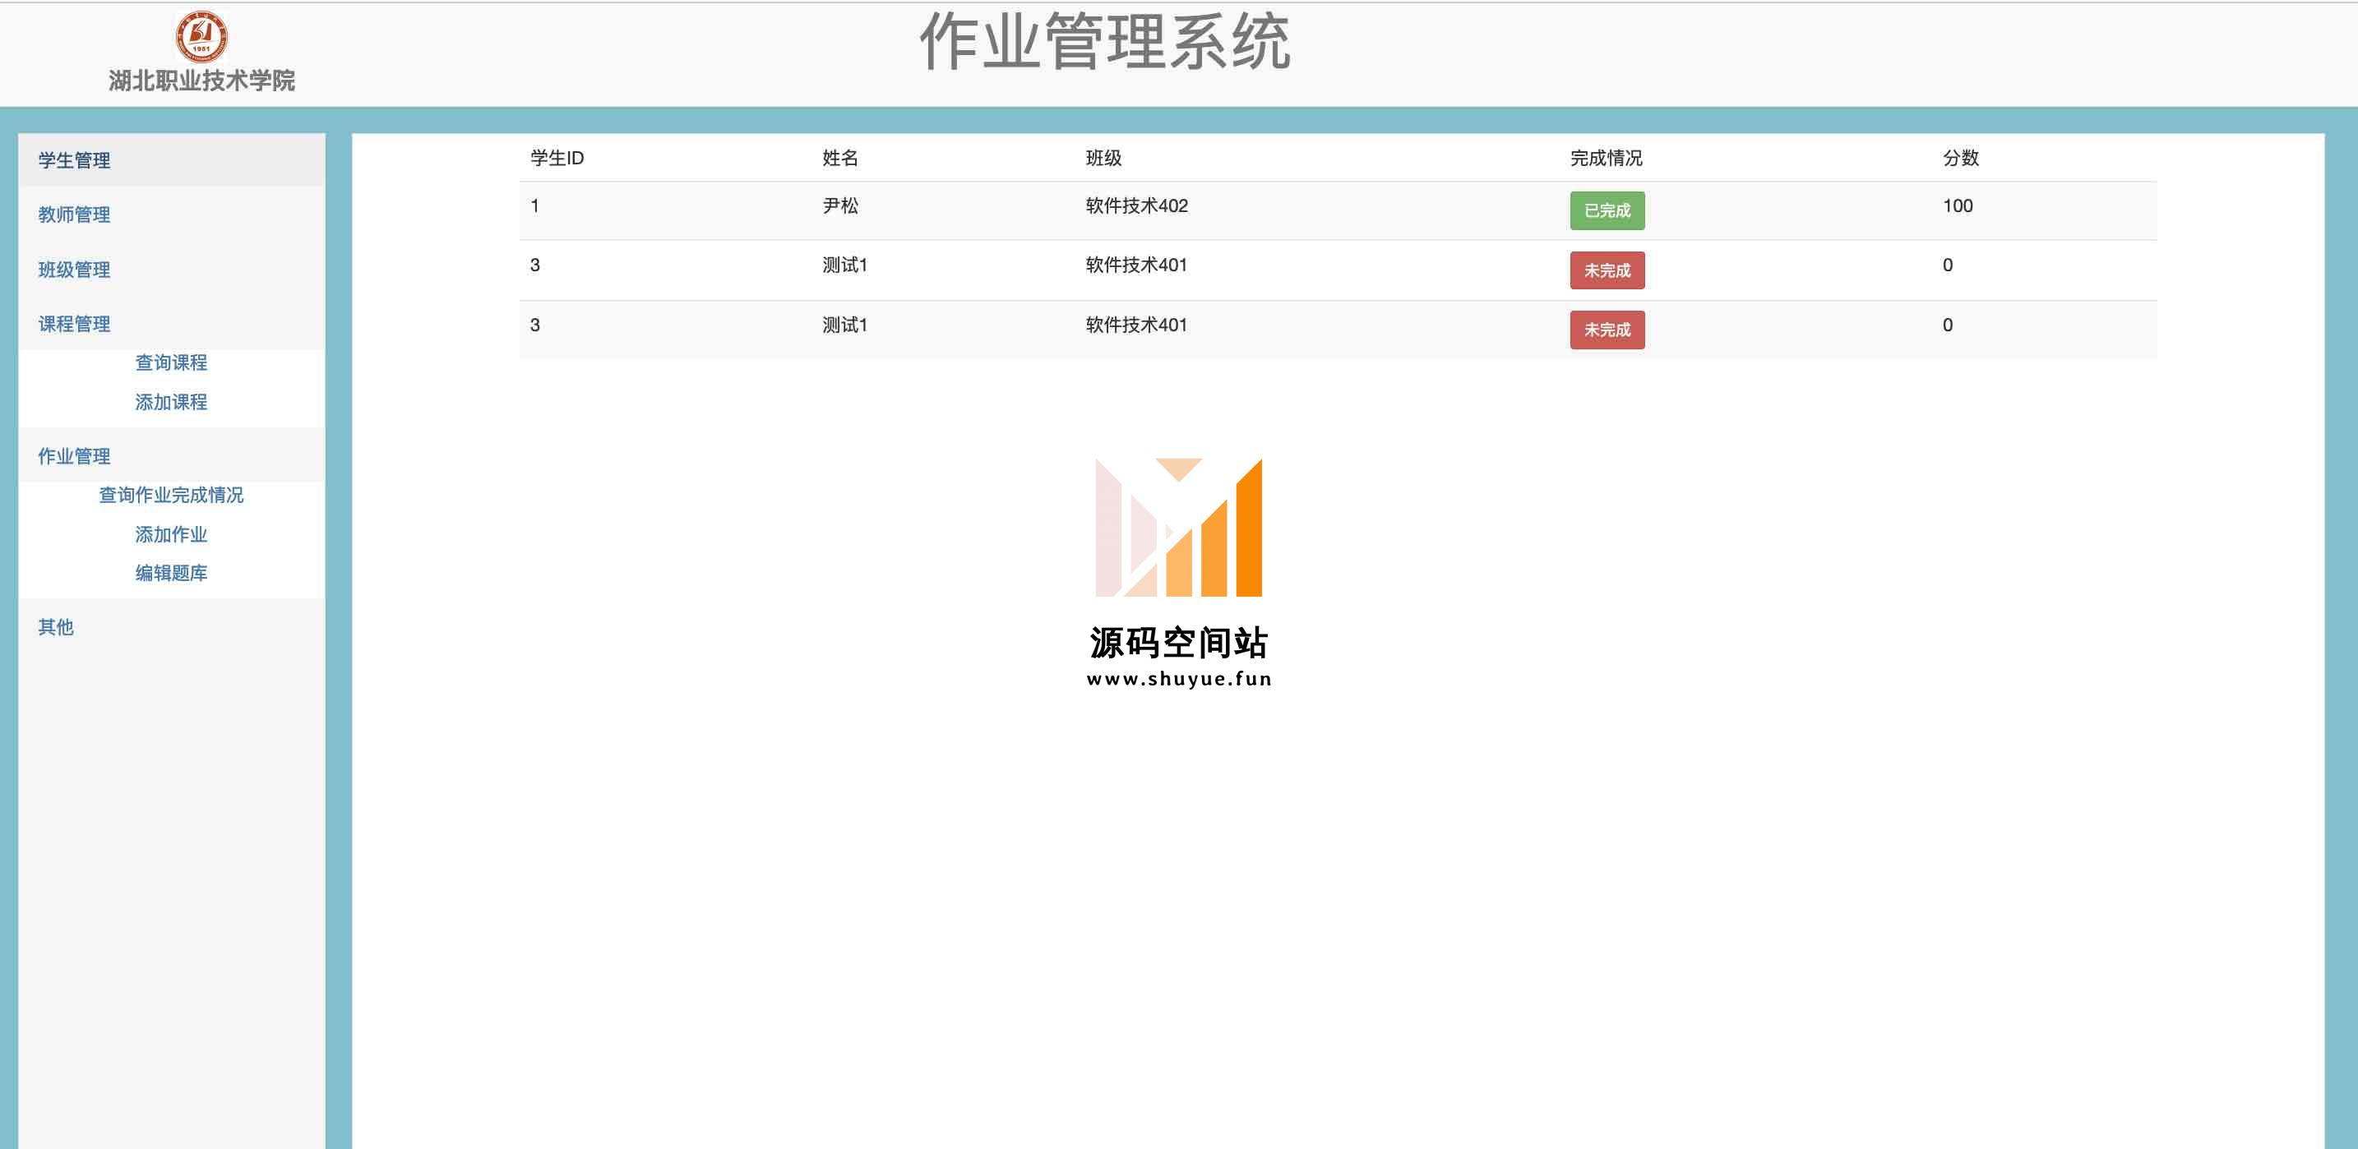This screenshot has height=1149, width=2358.
Task: Click 未完成 button in second table row
Action: point(1607,270)
